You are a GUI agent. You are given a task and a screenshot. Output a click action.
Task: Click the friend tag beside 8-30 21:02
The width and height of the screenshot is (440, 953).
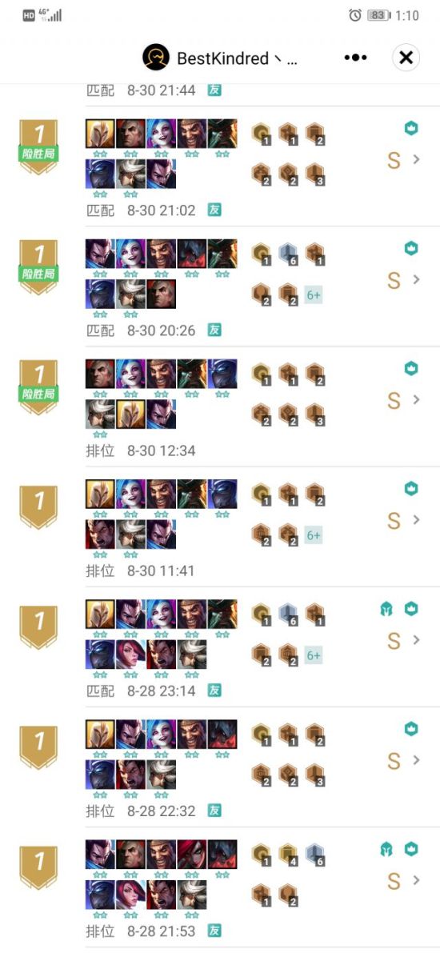214,210
